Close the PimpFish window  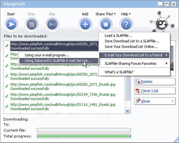point(174,4)
